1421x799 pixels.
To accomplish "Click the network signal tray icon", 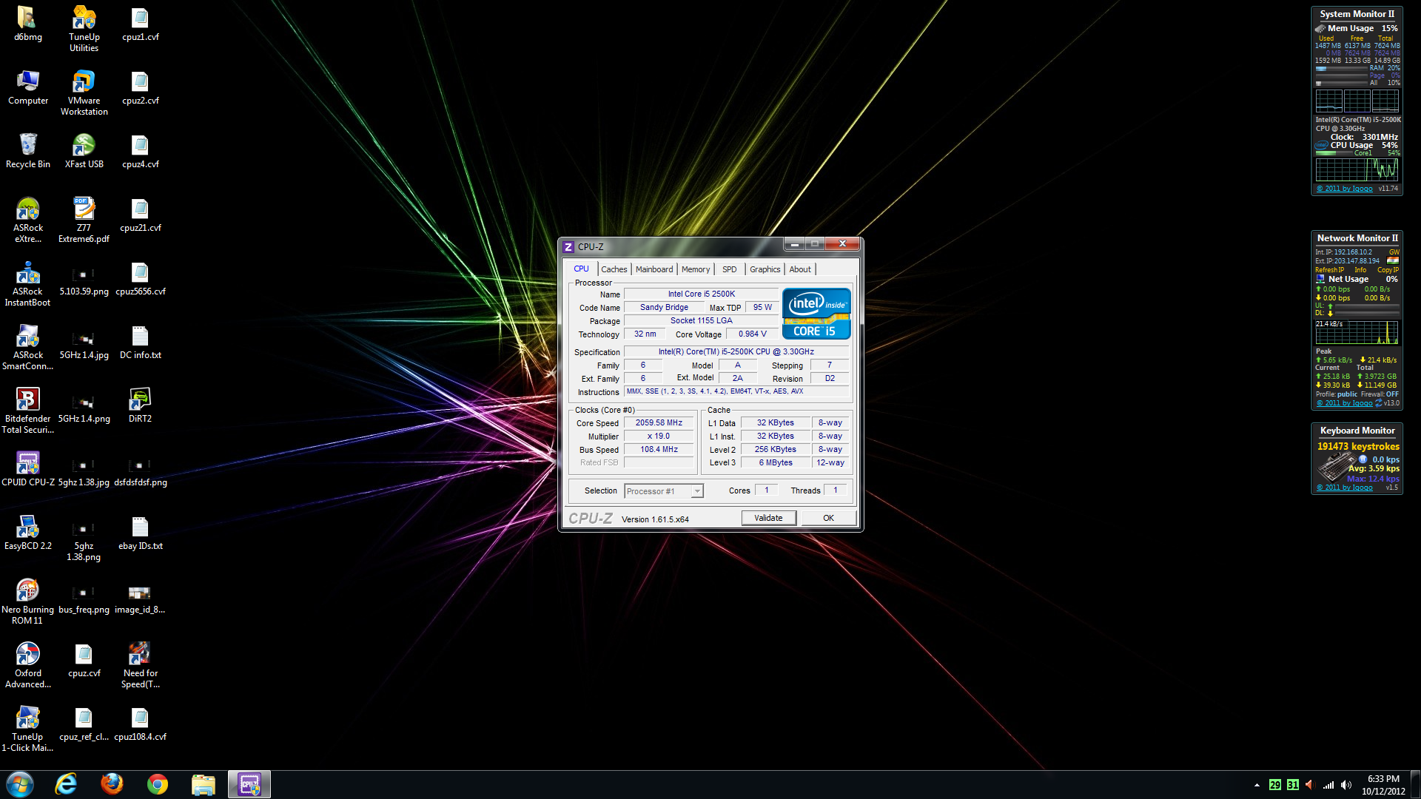I will tap(1328, 785).
